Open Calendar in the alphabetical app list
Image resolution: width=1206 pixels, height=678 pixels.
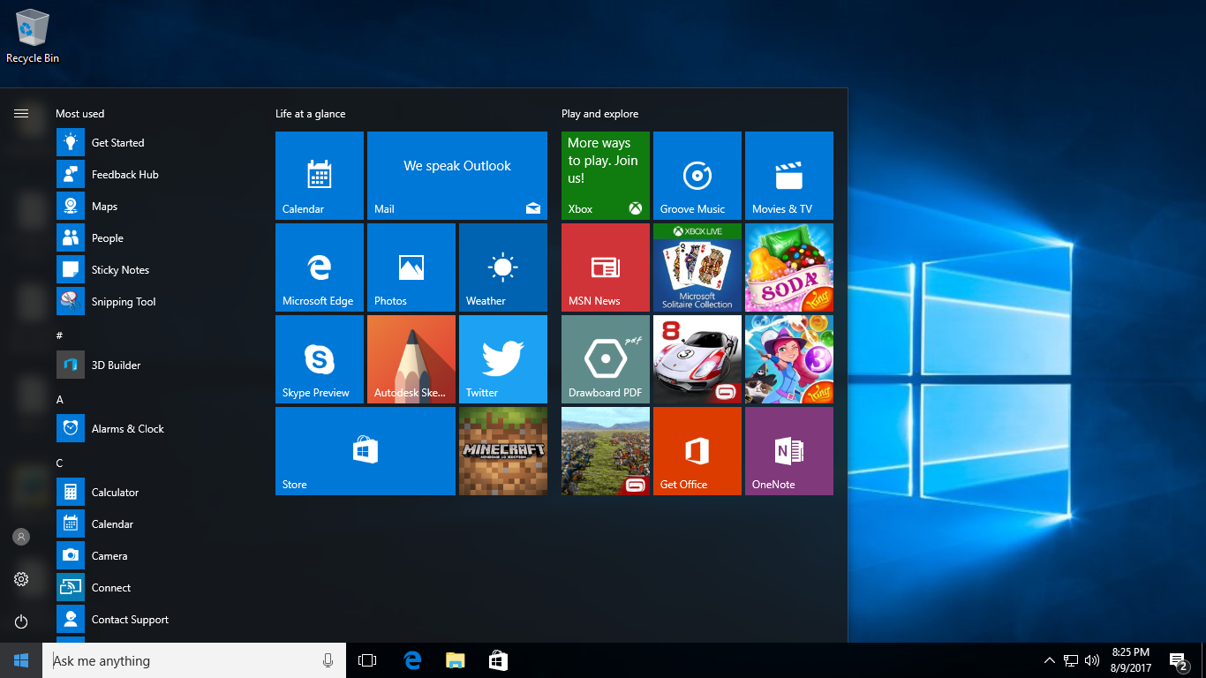point(159,524)
